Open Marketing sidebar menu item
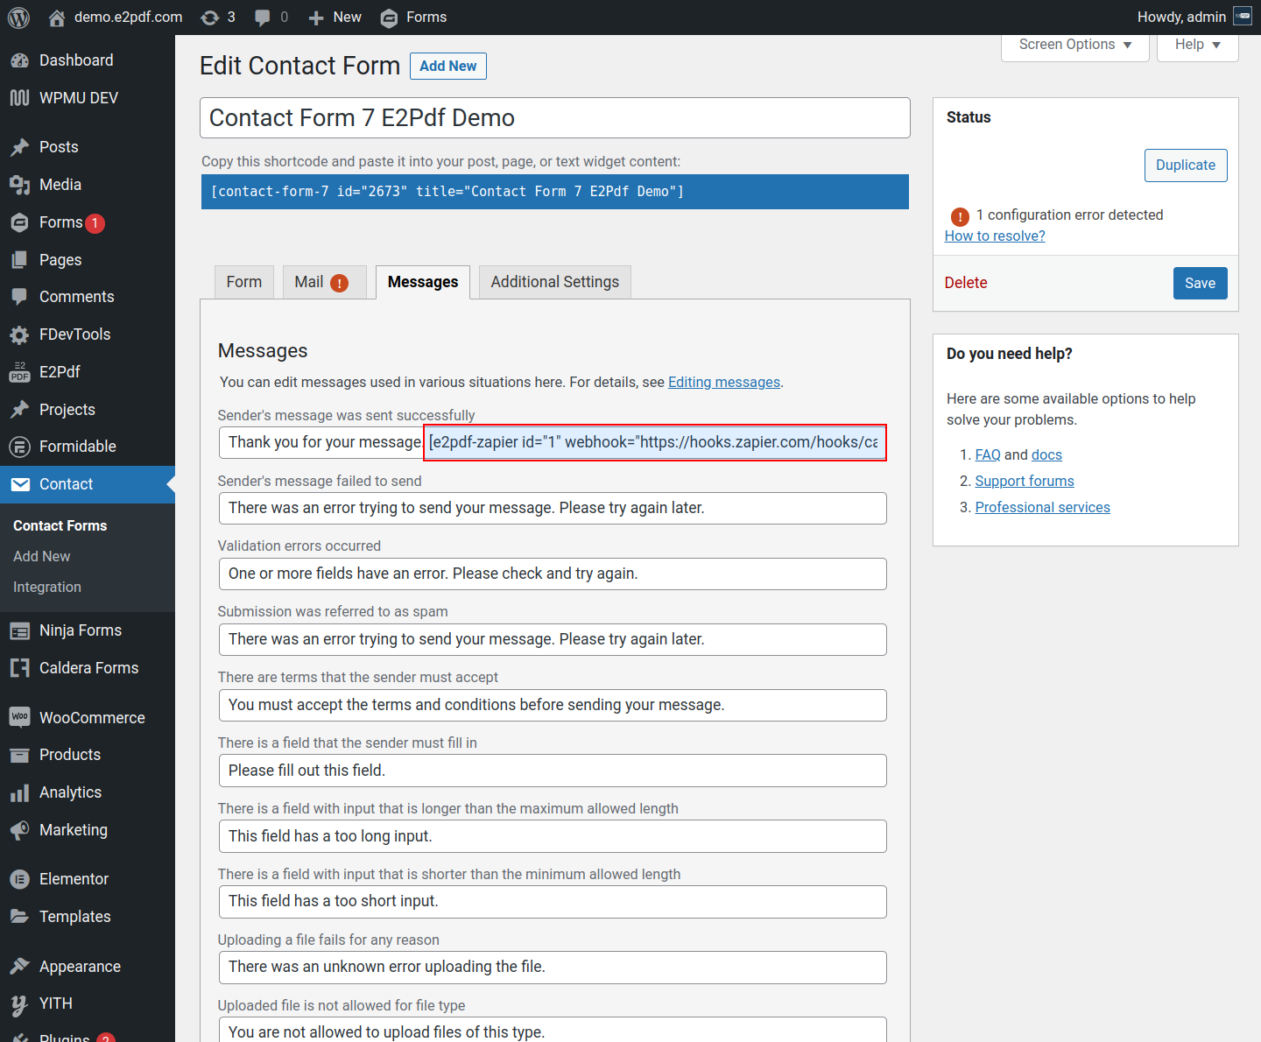The height and width of the screenshot is (1042, 1261). click(73, 830)
